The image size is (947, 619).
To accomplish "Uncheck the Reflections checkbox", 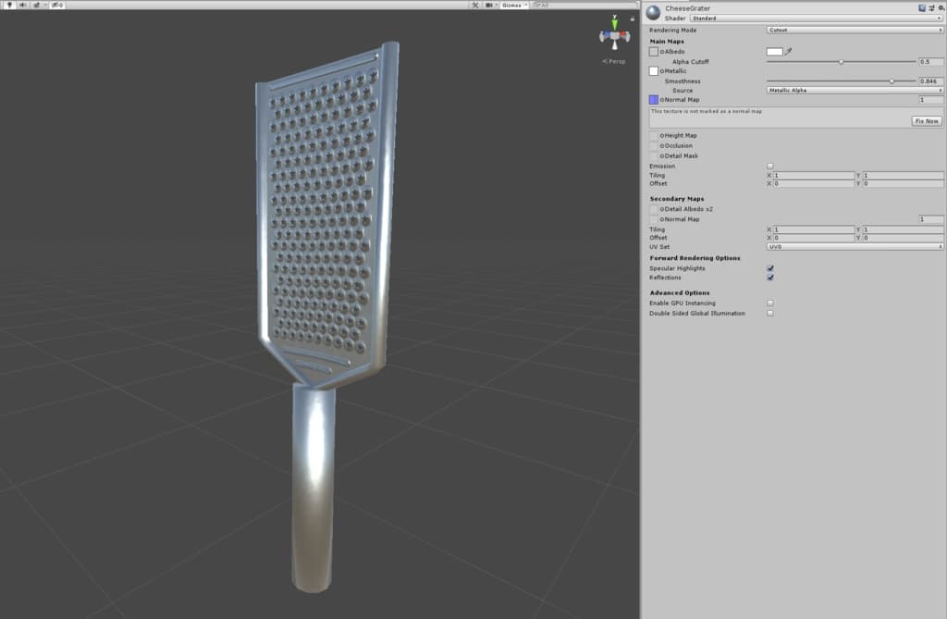I will click(x=770, y=278).
